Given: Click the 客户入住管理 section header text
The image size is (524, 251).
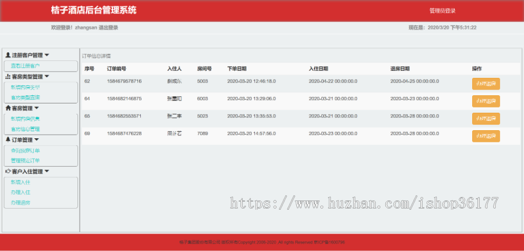Looking at the screenshot, I should coord(27,171).
